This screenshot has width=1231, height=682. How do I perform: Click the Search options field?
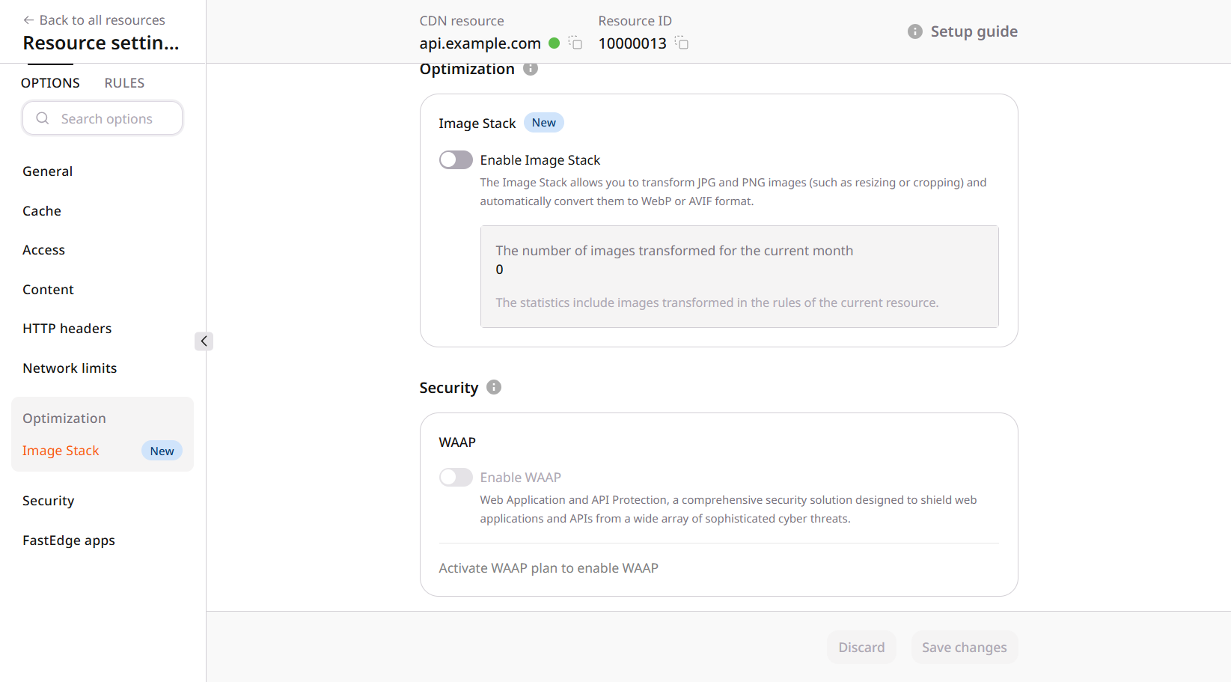tap(103, 118)
